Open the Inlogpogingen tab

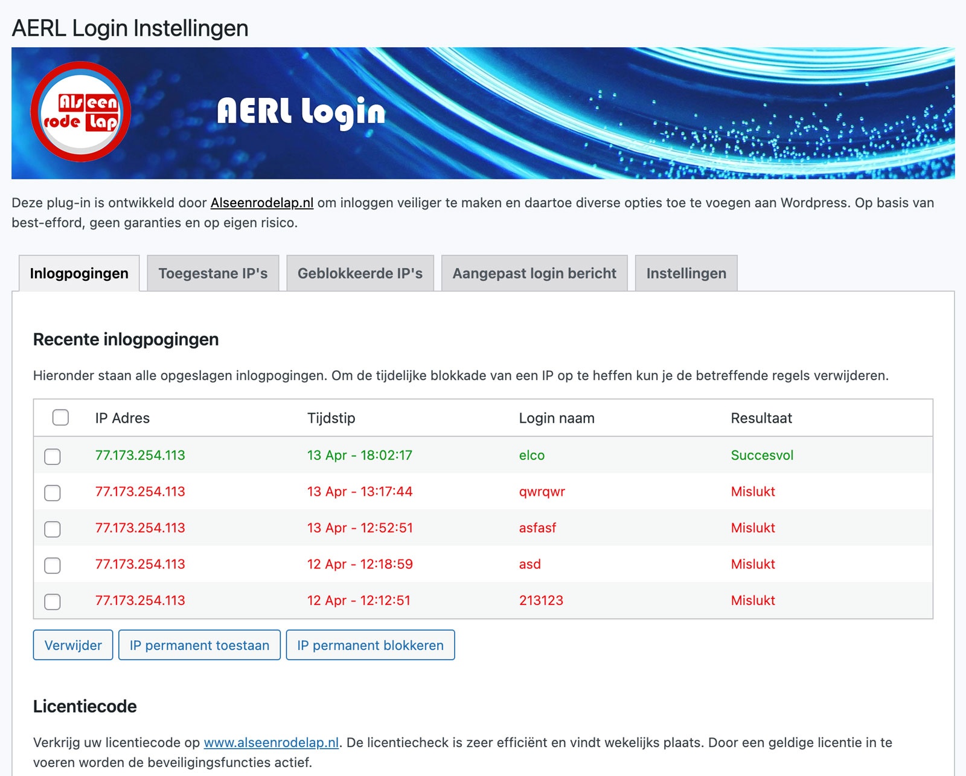(x=79, y=274)
